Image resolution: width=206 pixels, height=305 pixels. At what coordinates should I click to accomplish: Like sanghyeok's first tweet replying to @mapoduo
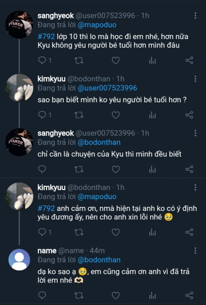tap(116, 60)
